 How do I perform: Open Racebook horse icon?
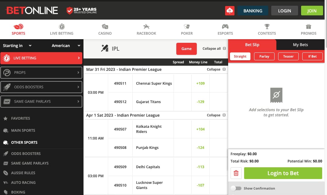coord(146,27)
